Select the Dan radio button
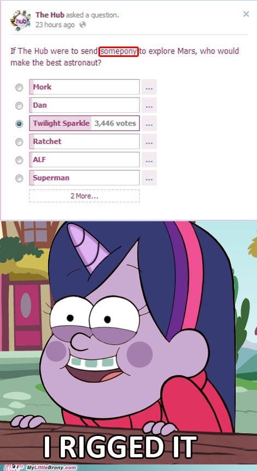This screenshot has height=471, width=257. click(19, 106)
